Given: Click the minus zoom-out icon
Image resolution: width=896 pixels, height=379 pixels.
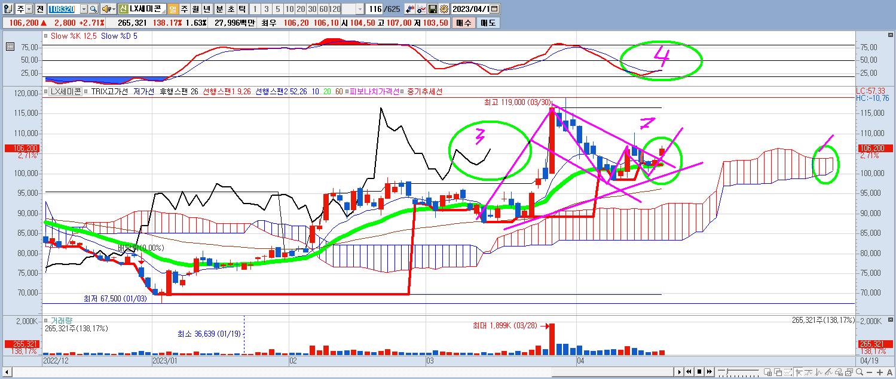Looking at the screenshot, I should coord(869,372).
